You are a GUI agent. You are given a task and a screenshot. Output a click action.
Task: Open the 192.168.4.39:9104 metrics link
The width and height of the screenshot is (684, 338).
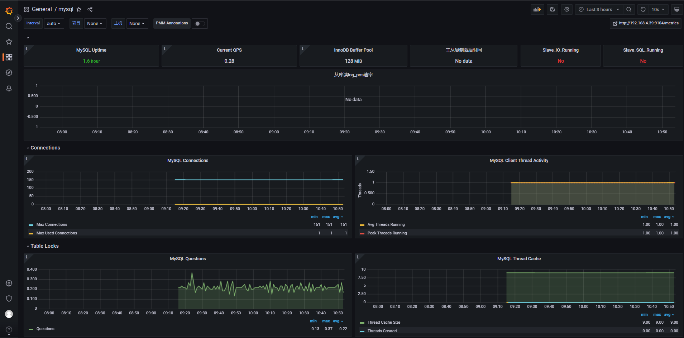coord(646,23)
